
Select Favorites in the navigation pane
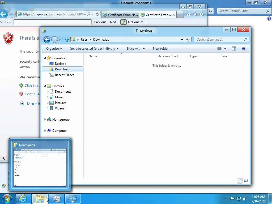pos(58,58)
